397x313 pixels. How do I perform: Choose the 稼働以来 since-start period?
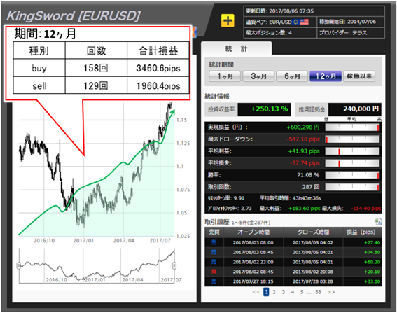click(359, 76)
